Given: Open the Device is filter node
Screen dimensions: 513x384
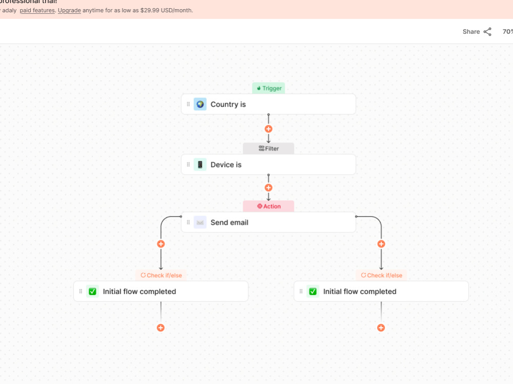Looking at the screenshot, I should [x=269, y=164].
